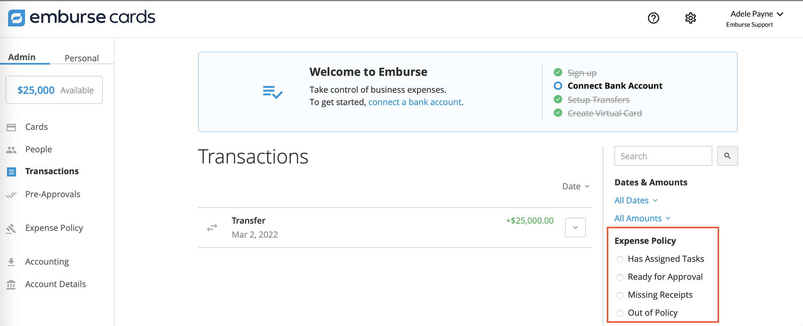803x326 pixels.
Task: Click the magnifier search button
Action: pyautogui.click(x=727, y=156)
